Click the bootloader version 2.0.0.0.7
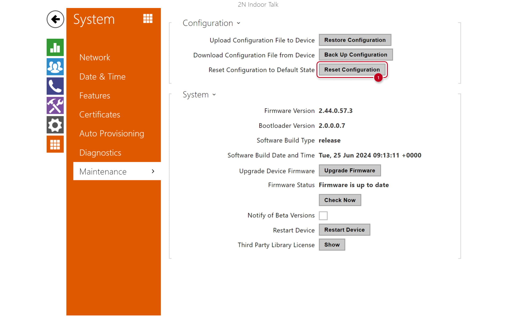 (x=332, y=126)
